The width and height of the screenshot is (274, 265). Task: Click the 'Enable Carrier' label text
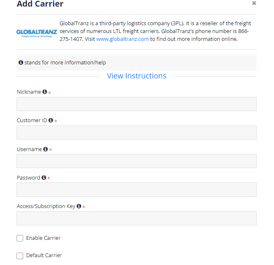click(43, 238)
